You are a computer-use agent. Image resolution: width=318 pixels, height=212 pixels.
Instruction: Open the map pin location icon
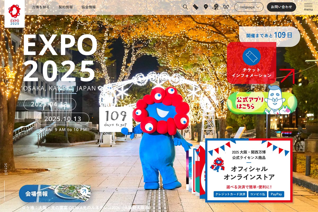click(x=206, y=7)
